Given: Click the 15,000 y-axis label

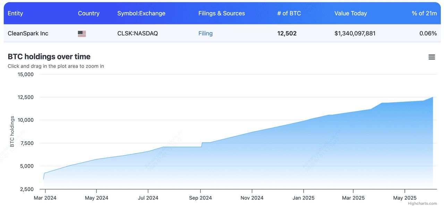Looking at the screenshot, I should (26, 74).
